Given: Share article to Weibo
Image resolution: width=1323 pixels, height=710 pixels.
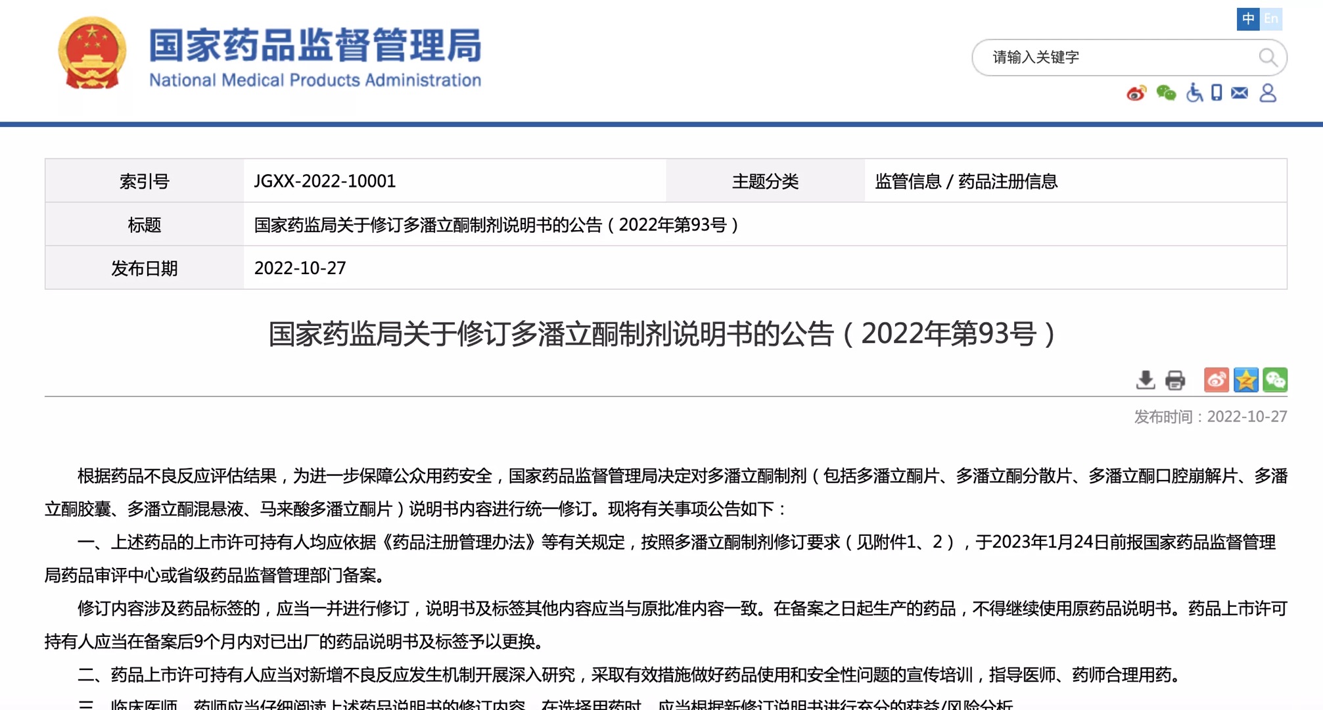Looking at the screenshot, I should (x=1216, y=380).
